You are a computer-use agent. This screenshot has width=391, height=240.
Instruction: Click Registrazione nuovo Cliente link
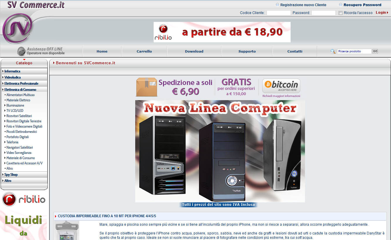point(303,5)
